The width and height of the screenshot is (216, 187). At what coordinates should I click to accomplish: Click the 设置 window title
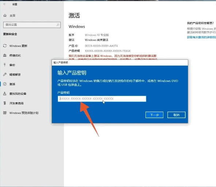pyautogui.click(x=15, y=4)
